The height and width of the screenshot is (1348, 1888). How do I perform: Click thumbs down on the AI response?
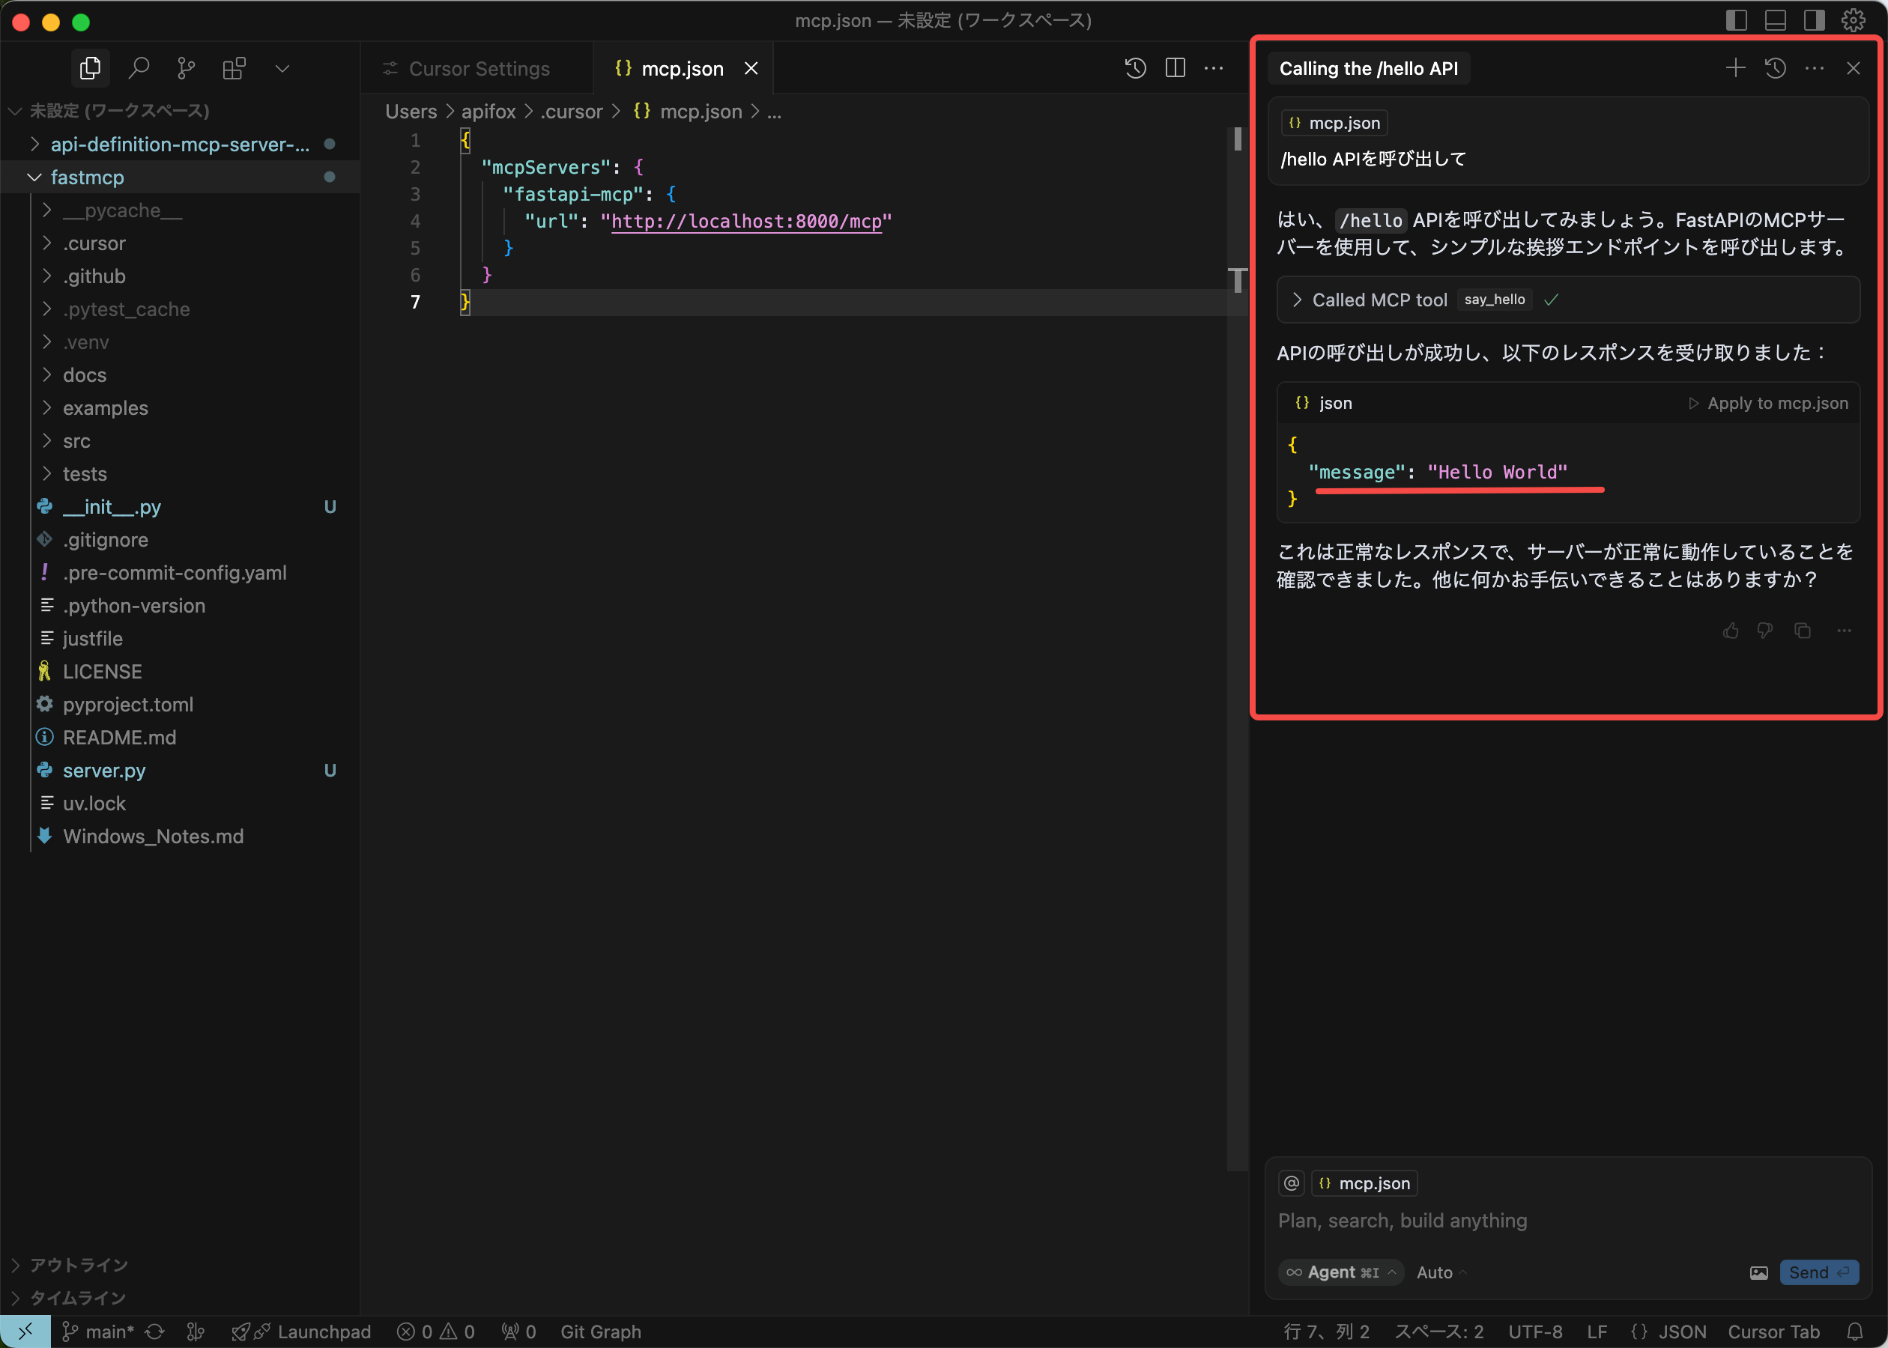[1765, 631]
